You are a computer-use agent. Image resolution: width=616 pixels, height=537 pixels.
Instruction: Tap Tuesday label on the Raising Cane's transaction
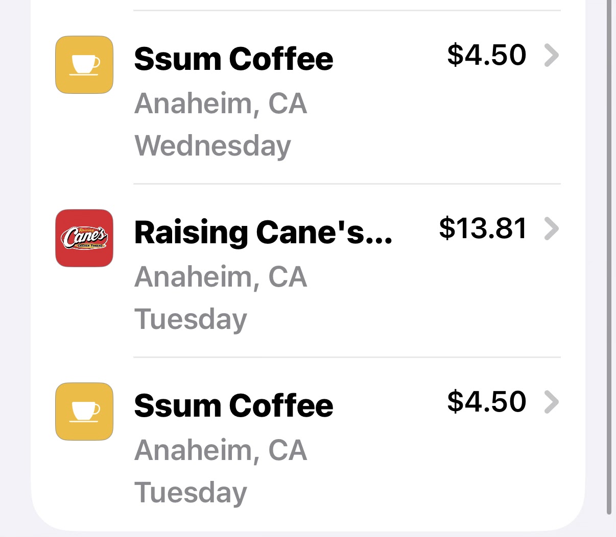[x=190, y=319]
